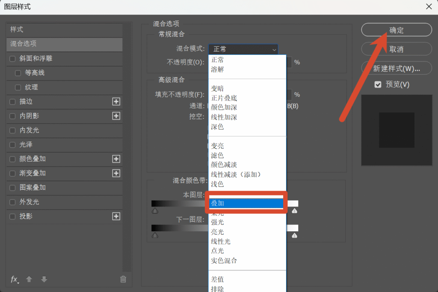Select 强光 blend mode
Image resolution: width=438 pixels, height=292 pixels.
[247, 222]
